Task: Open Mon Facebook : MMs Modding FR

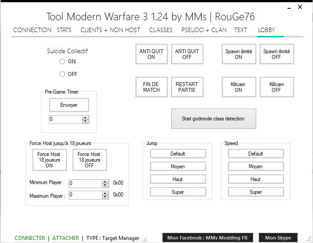Action: [x=208, y=238]
